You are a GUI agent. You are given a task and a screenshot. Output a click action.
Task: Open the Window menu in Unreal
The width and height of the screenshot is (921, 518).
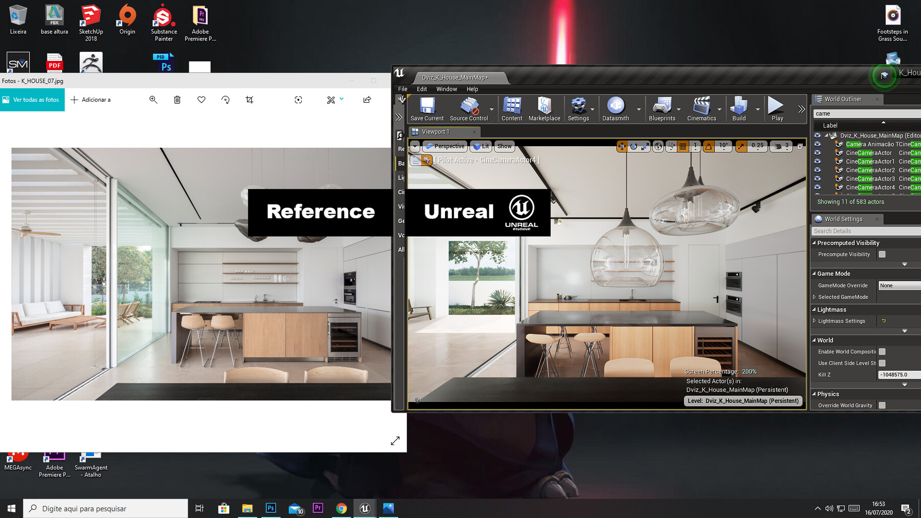[x=446, y=89]
